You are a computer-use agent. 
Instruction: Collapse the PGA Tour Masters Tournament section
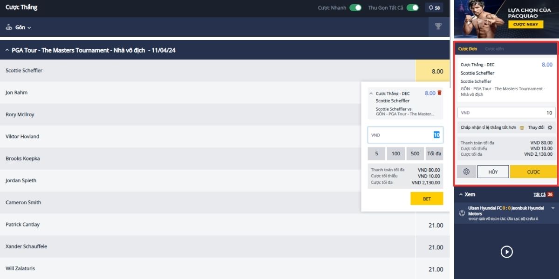pyautogui.click(x=7, y=50)
